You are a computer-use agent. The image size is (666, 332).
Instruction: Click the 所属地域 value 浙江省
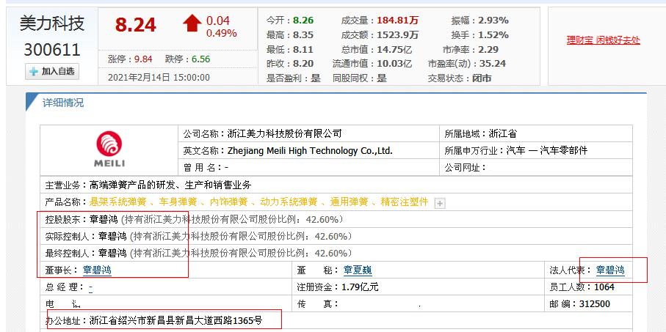click(503, 134)
